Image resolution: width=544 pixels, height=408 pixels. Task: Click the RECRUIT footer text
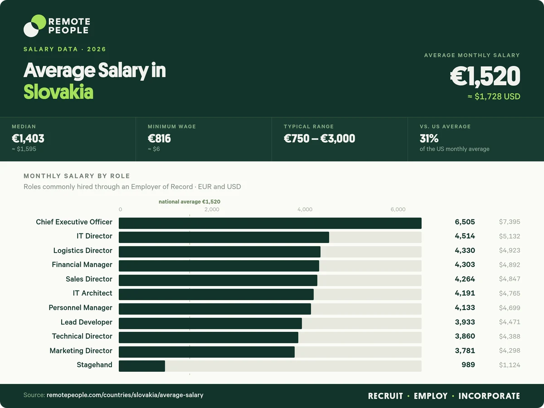coord(385,396)
